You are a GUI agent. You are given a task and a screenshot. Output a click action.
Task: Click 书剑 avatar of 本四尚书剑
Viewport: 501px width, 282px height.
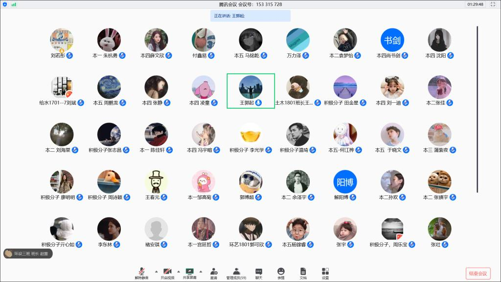pyautogui.click(x=392, y=40)
